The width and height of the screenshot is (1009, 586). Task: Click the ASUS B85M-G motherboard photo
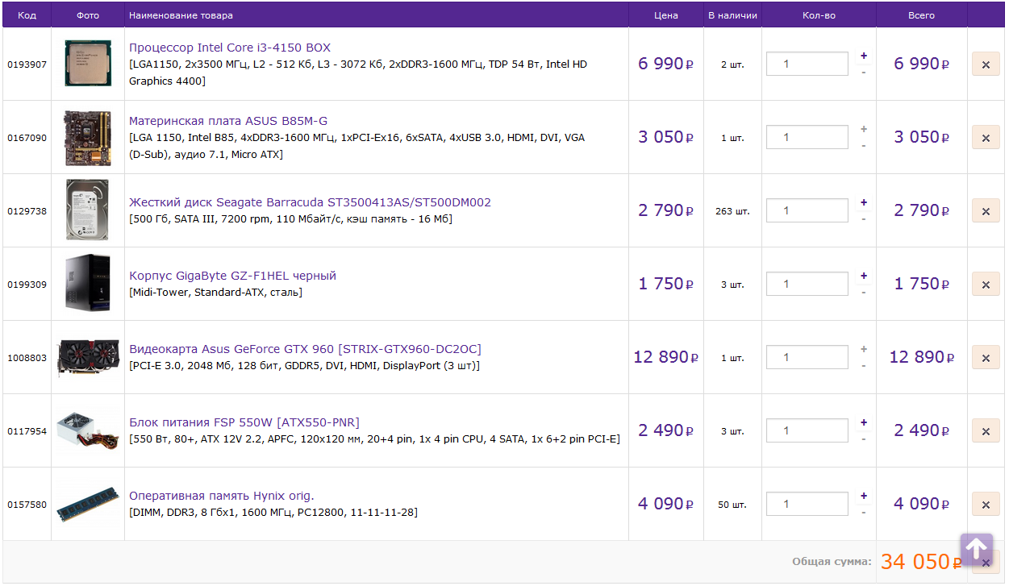[x=87, y=137]
